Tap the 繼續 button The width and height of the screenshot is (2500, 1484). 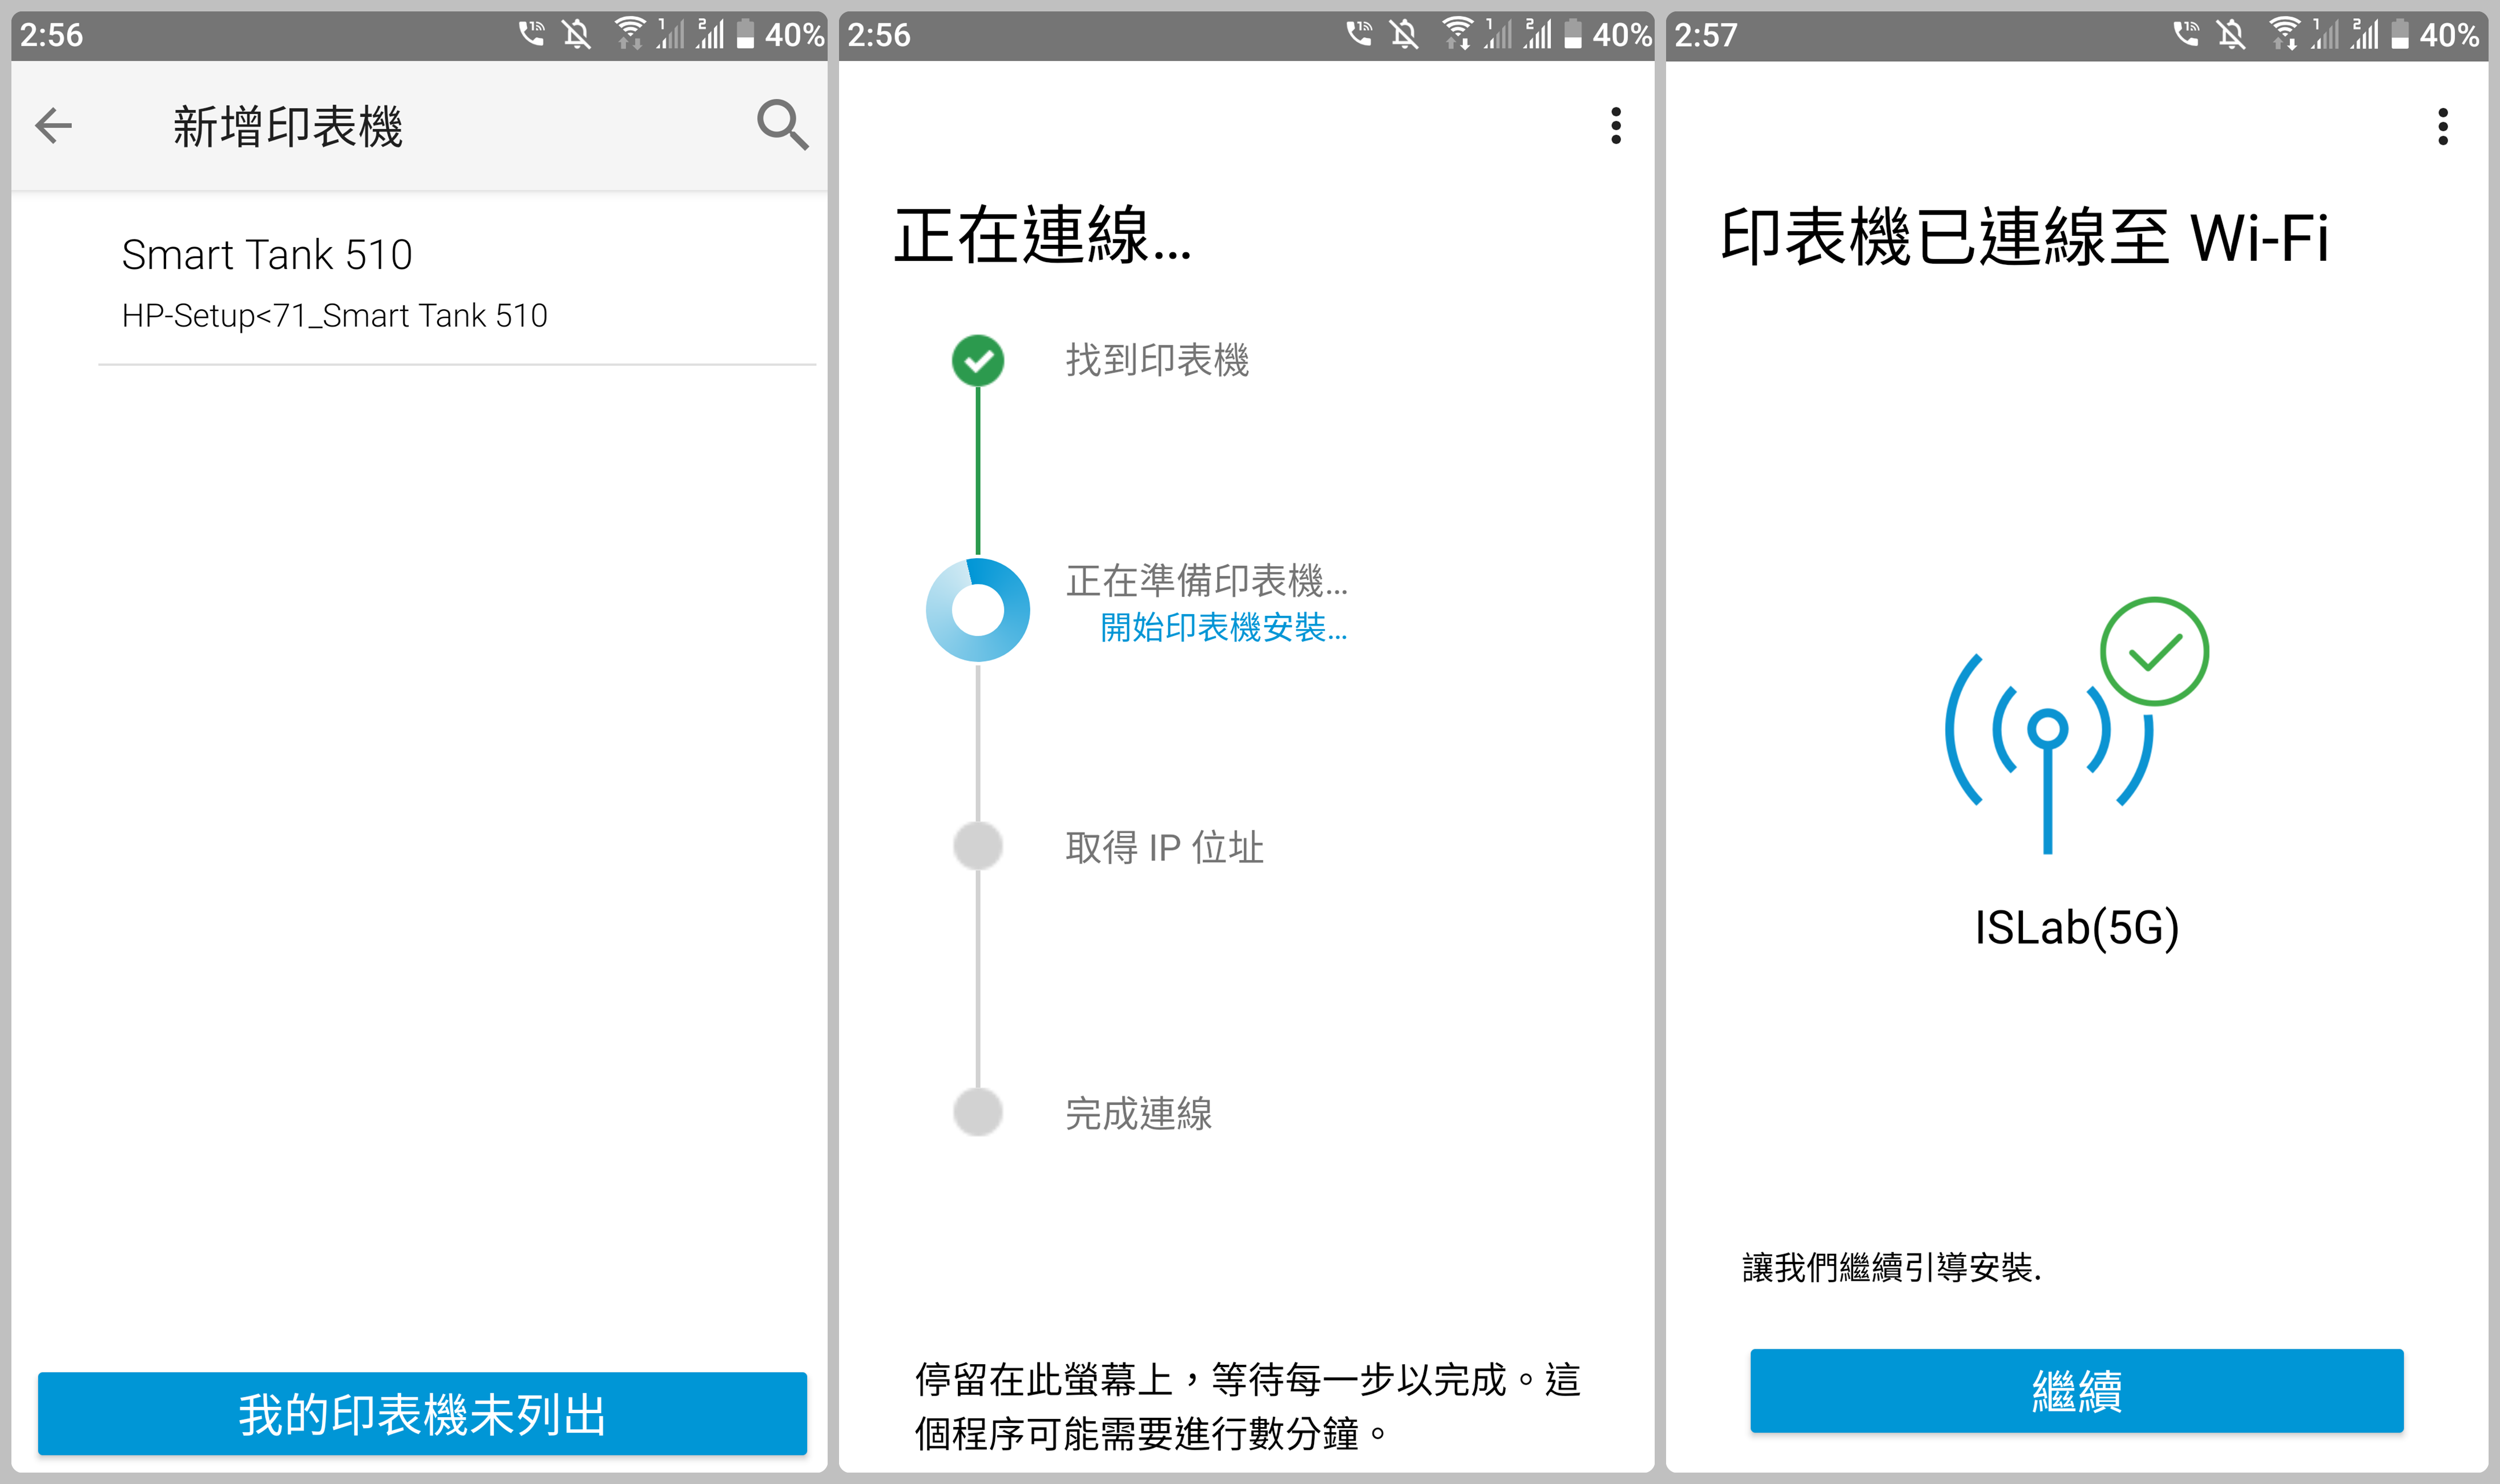coord(2076,1390)
